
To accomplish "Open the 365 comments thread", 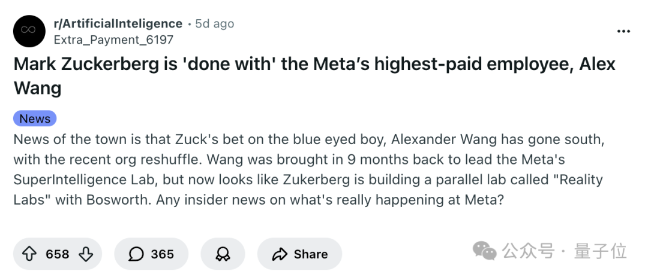I will [162, 254].
